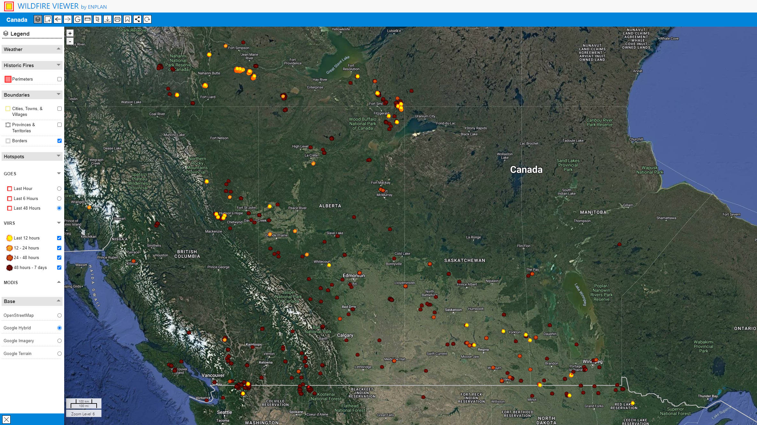Refresh the map layers

[x=147, y=20]
